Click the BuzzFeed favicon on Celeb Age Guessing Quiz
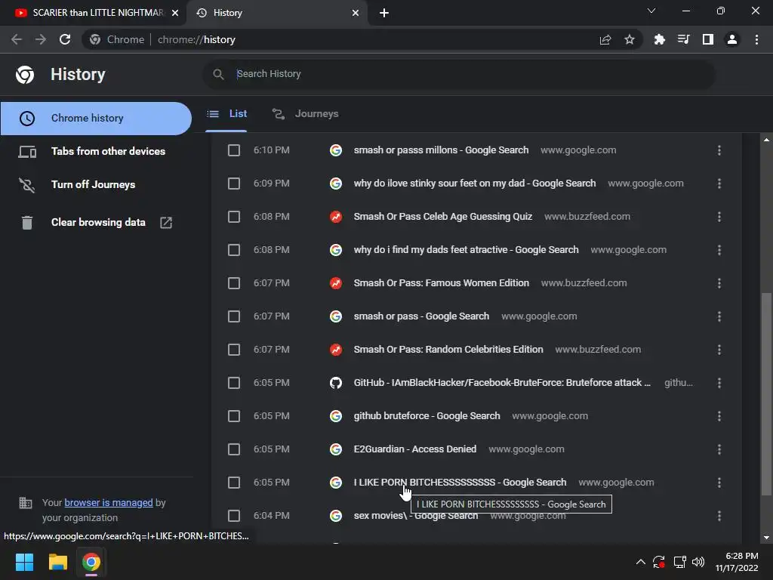 pos(336,217)
